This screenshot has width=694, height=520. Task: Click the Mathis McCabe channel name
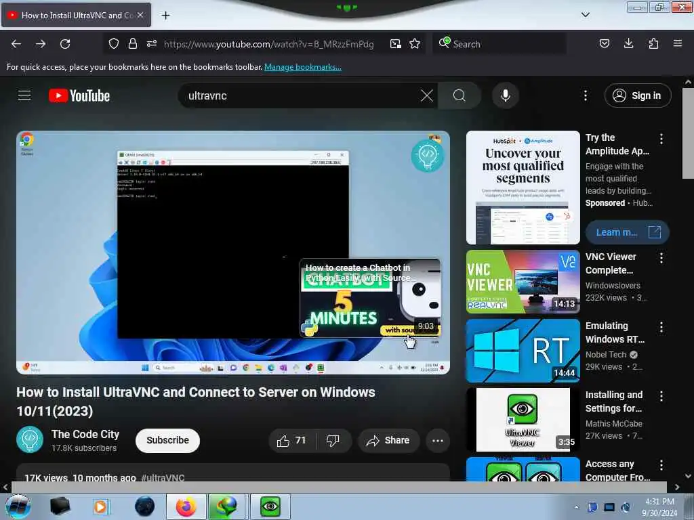pyautogui.click(x=614, y=424)
